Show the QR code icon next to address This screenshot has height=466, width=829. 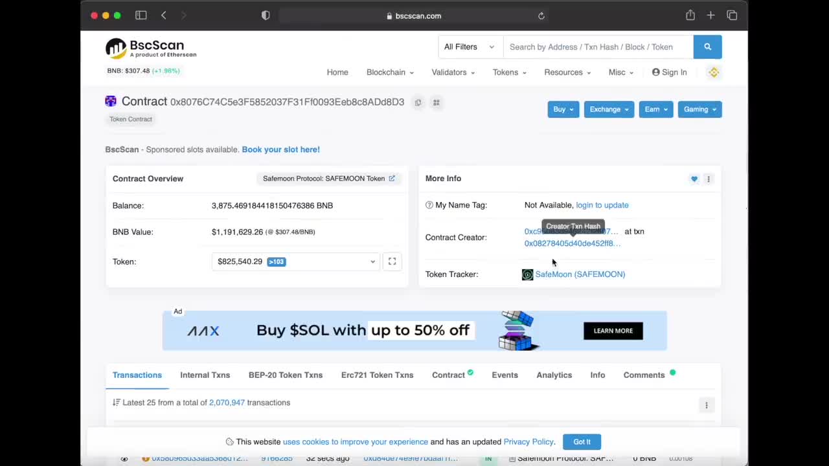pyautogui.click(x=437, y=102)
